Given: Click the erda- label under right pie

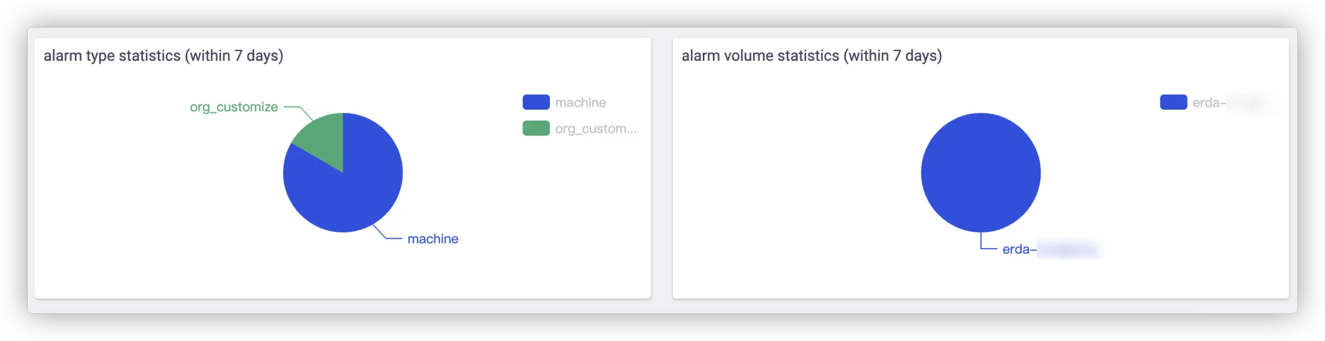Looking at the screenshot, I should 1019,249.
